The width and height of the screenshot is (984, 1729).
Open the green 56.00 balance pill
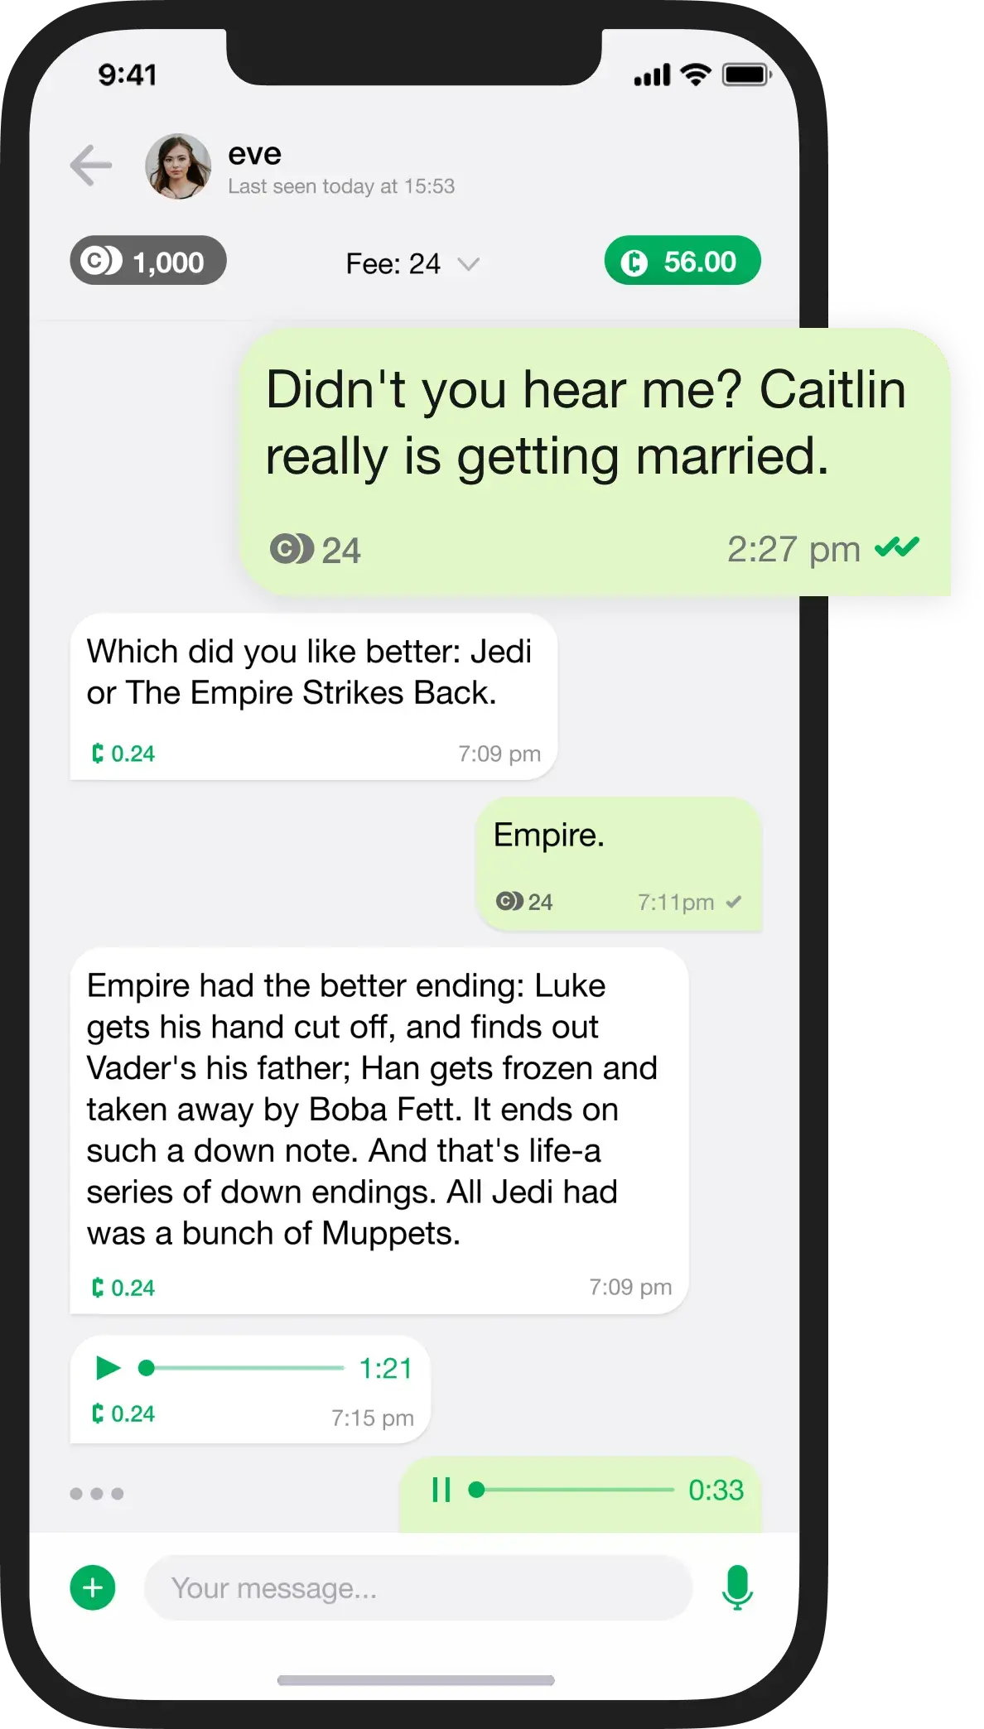[683, 261]
